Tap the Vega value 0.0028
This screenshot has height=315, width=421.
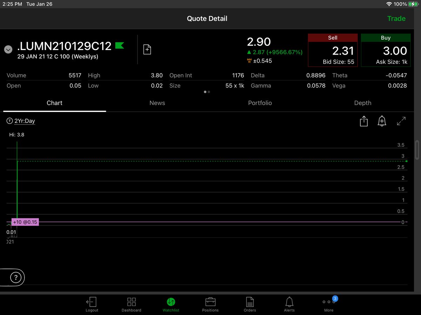[397, 85]
